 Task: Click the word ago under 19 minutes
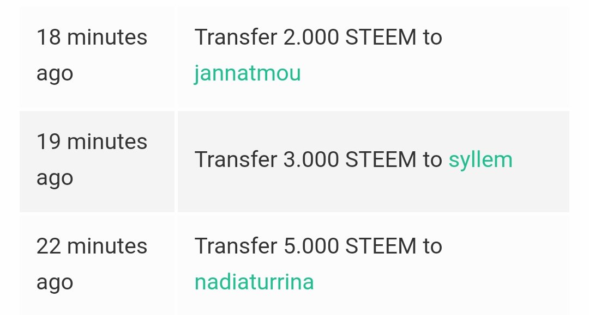tap(55, 179)
